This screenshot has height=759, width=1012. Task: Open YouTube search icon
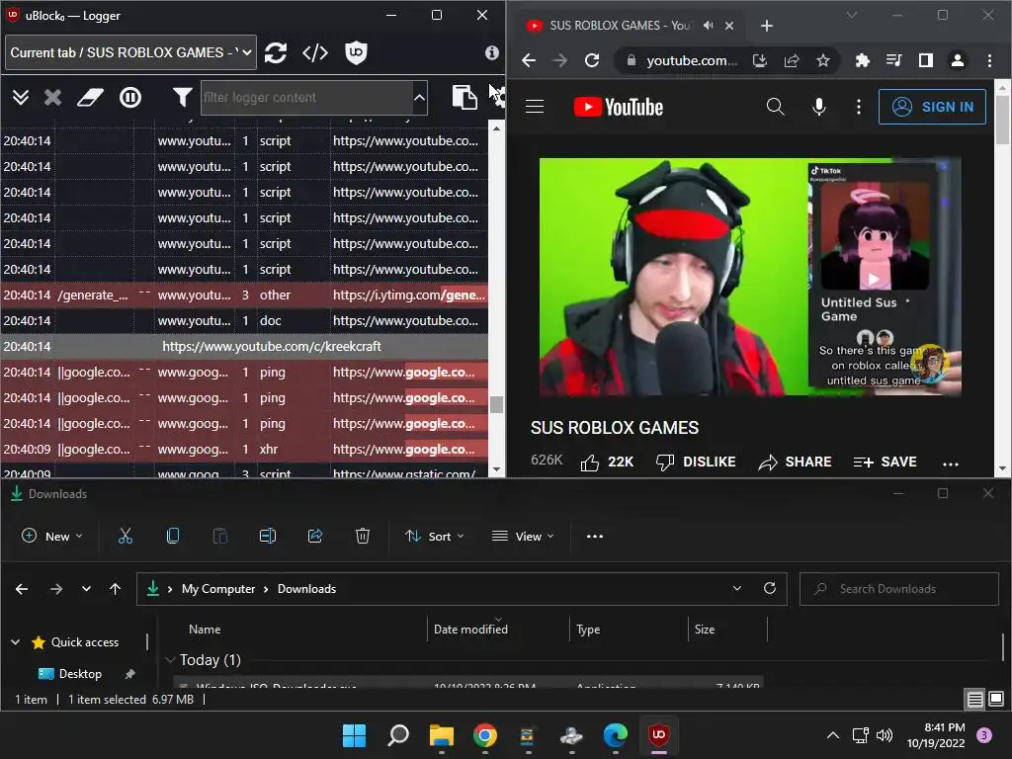pyautogui.click(x=775, y=107)
